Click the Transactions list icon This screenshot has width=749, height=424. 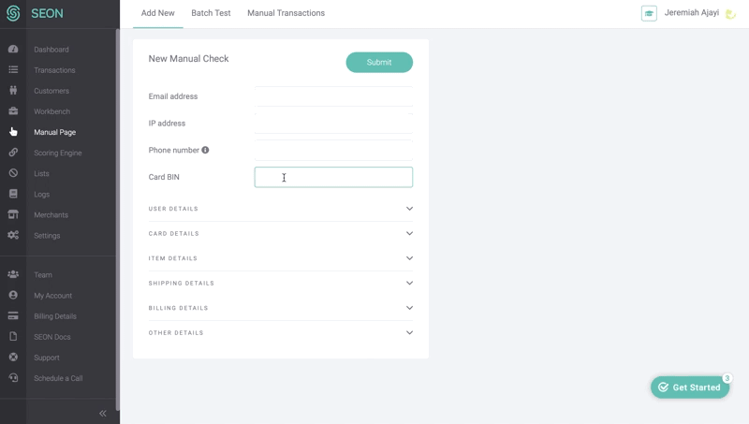point(13,69)
